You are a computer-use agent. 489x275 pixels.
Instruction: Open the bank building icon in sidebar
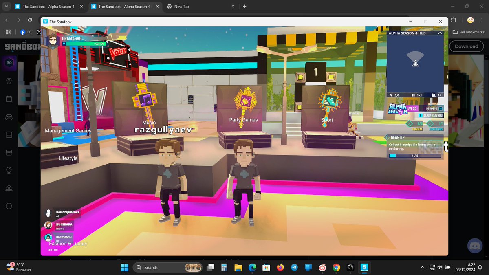pos(9,187)
